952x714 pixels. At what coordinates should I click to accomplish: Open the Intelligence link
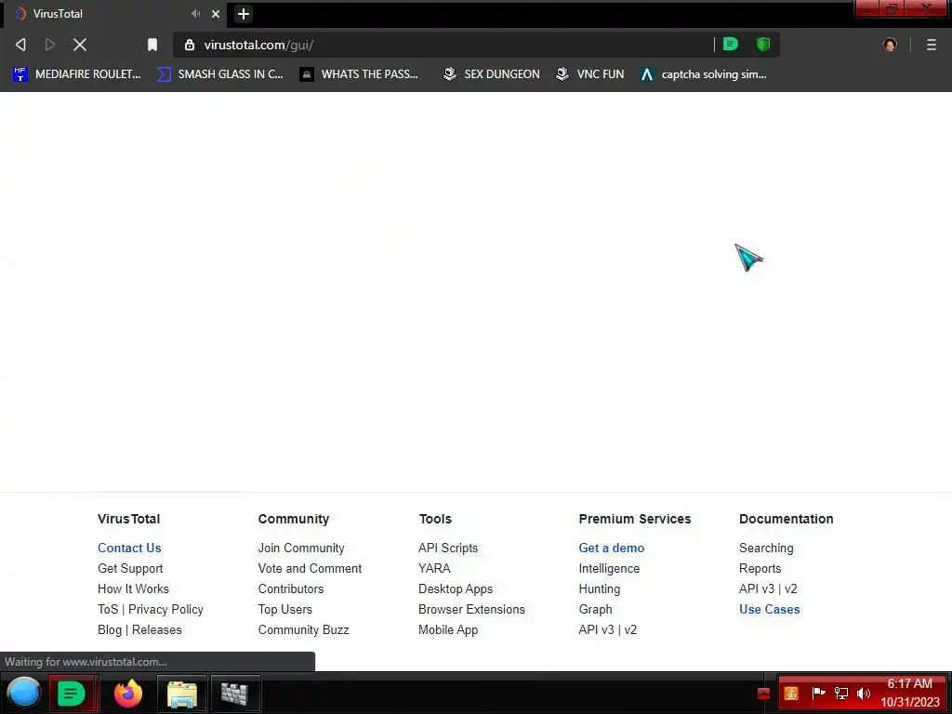pyautogui.click(x=609, y=568)
